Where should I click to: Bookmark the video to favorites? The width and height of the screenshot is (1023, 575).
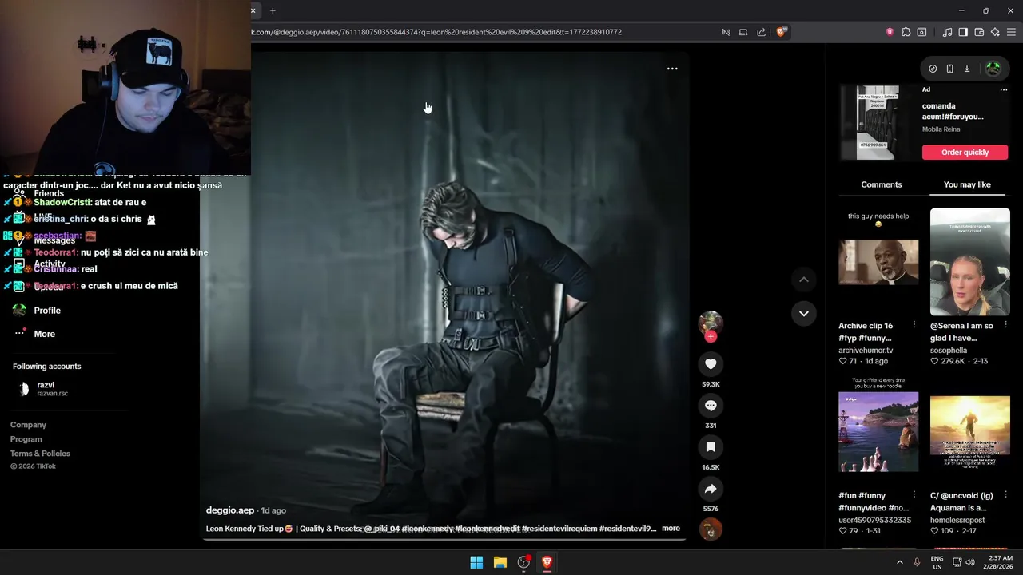[711, 447]
